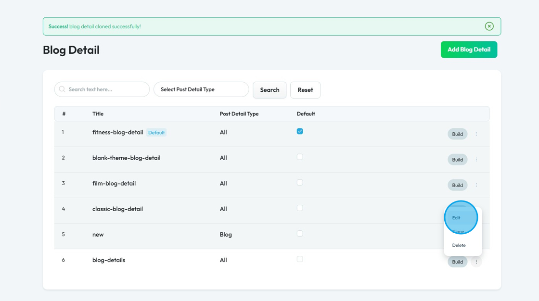Tick the default checkbox for blog-details
This screenshot has width=539, height=301.
click(300, 259)
